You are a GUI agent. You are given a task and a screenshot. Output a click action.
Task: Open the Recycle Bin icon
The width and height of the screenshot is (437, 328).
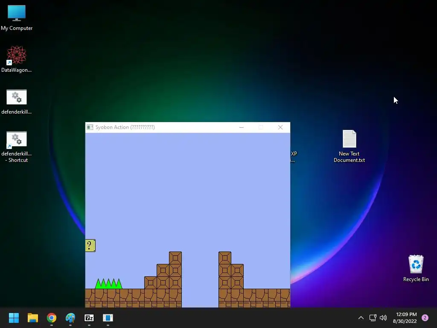click(416, 268)
